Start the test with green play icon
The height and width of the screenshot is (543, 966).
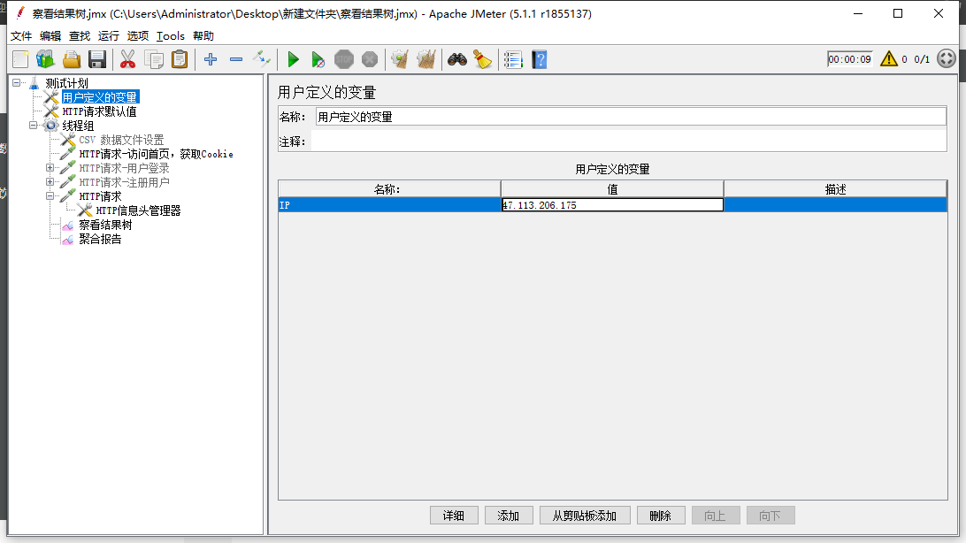[294, 59]
